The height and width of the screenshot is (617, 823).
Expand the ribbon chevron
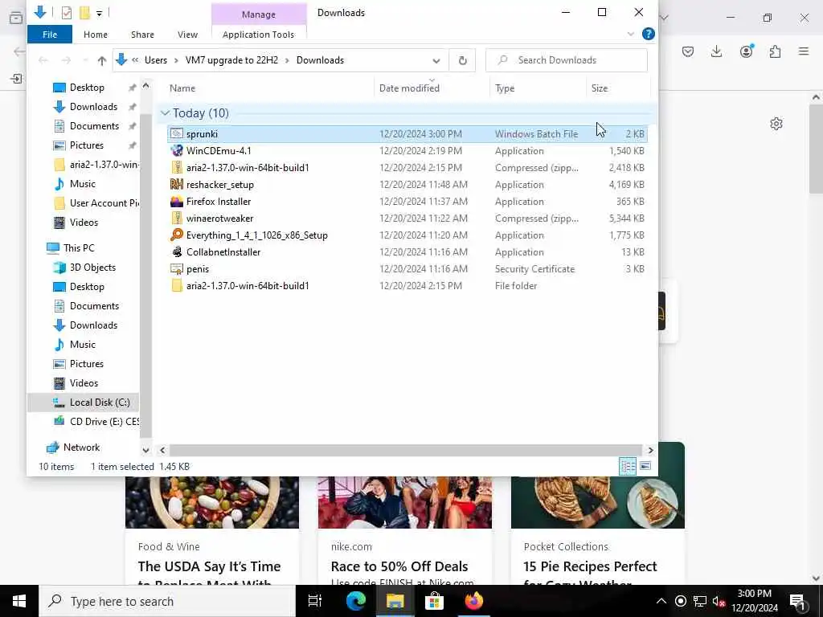(x=630, y=34)
